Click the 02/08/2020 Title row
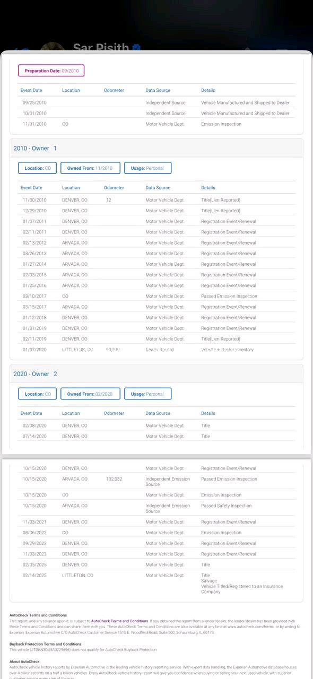Viewport: 313px width, 679px height. pos(156,425)
